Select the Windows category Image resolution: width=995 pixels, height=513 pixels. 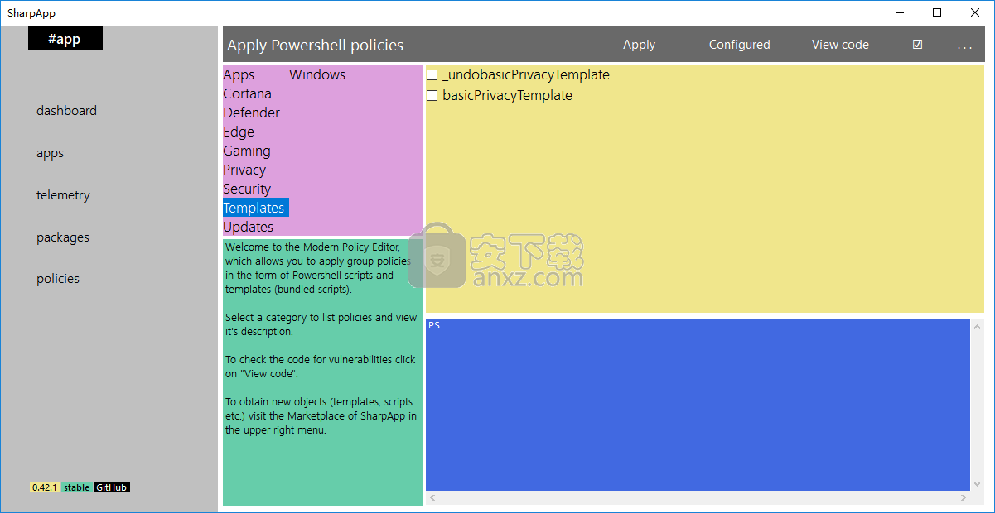pos(317,74)
